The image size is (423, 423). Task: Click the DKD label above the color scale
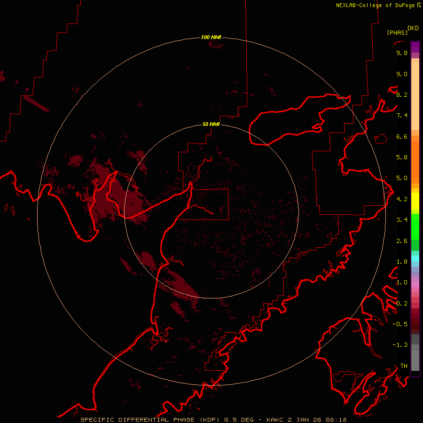[413, 28]
